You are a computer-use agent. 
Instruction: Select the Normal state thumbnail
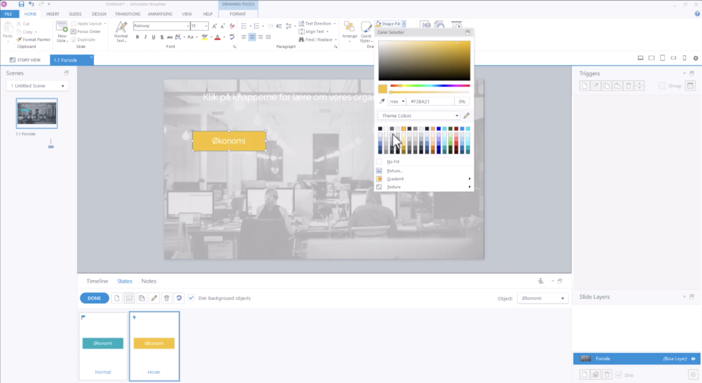pos(103,345)
